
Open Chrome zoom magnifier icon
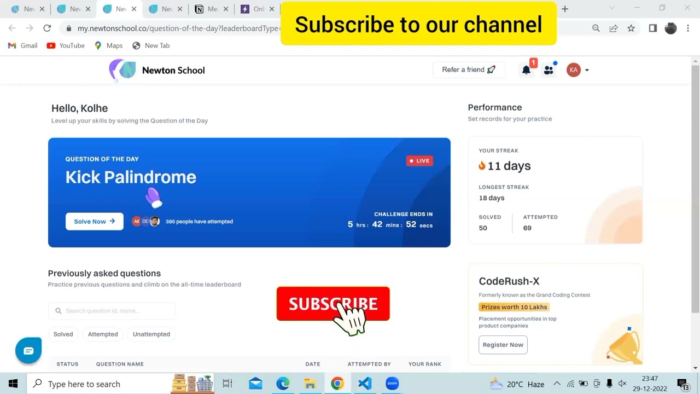[596, 28]
